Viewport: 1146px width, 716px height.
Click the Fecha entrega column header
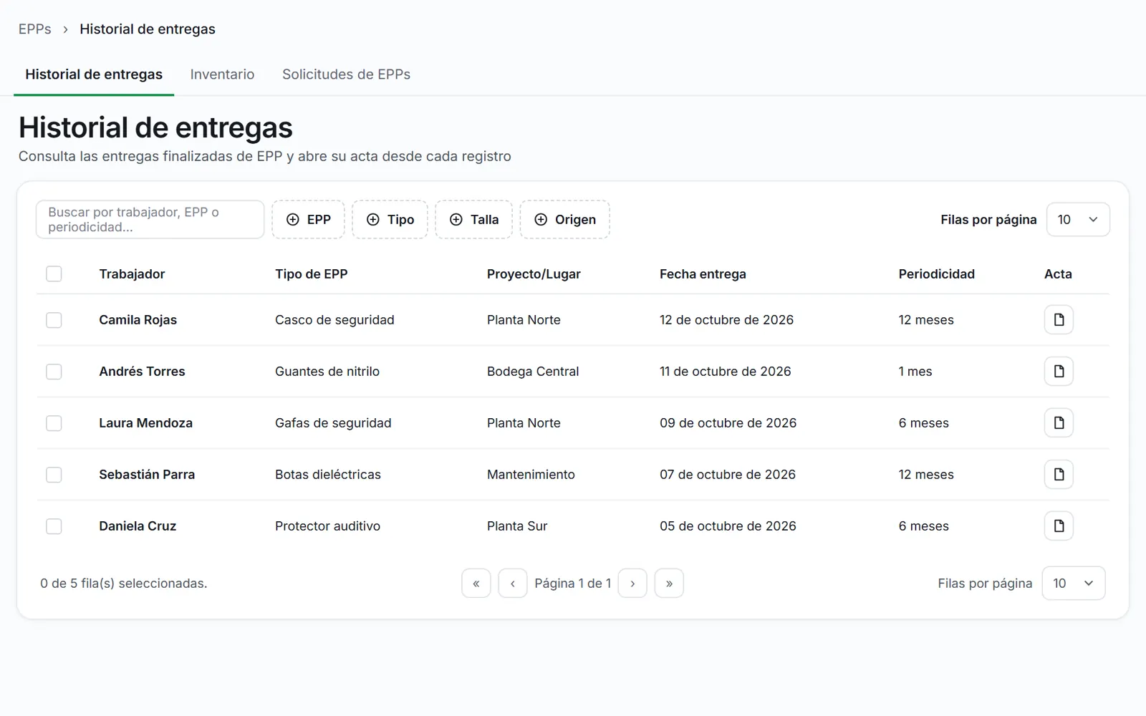703,274
